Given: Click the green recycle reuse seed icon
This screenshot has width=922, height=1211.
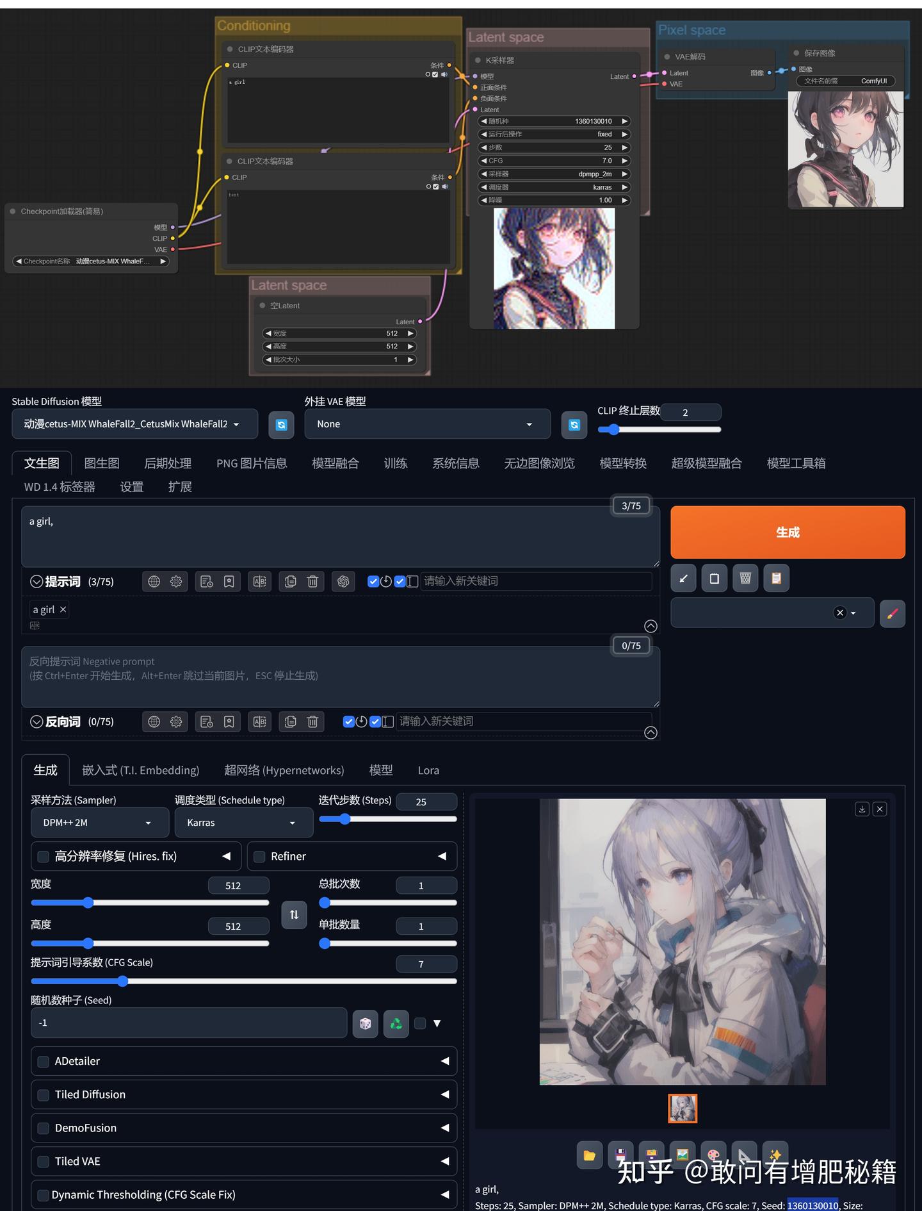Looking at the screenshot, I should (396, 1023).
